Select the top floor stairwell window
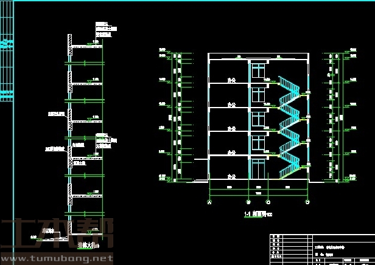Screen dimensions: 375x265 (x=258, y=70)
